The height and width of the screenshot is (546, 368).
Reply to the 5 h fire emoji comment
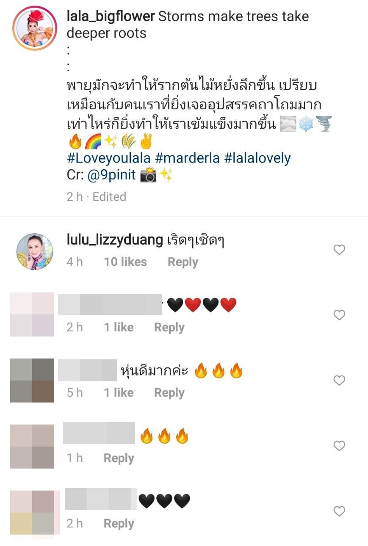click(x=169, y=393)
